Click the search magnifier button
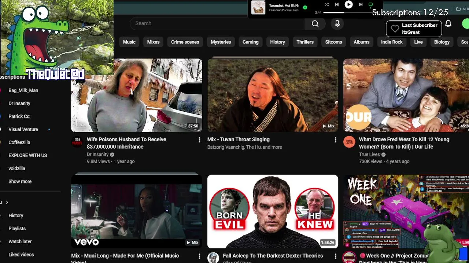The width and height of the screenshot is (469, 263). pos(315,23)
